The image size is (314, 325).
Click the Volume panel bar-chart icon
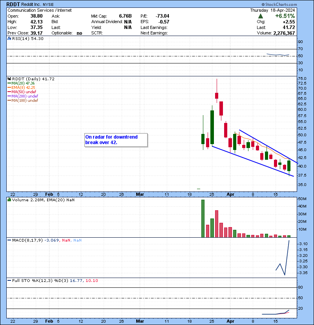click(x=9, y=200)
